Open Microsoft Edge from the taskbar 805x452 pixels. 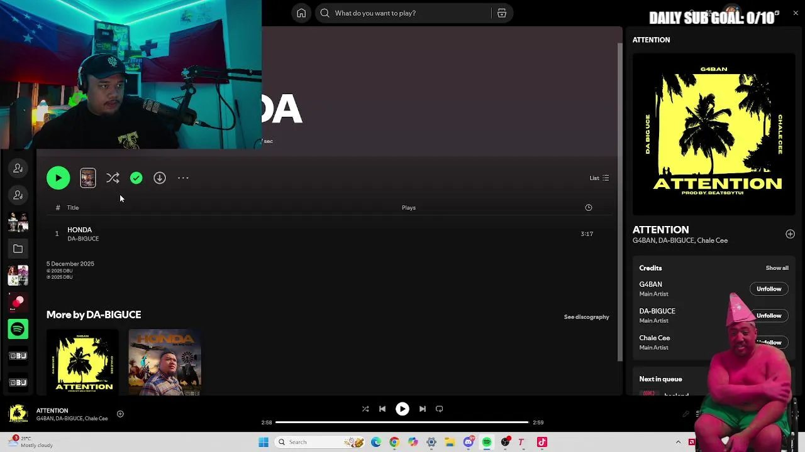tap(376, 442)
